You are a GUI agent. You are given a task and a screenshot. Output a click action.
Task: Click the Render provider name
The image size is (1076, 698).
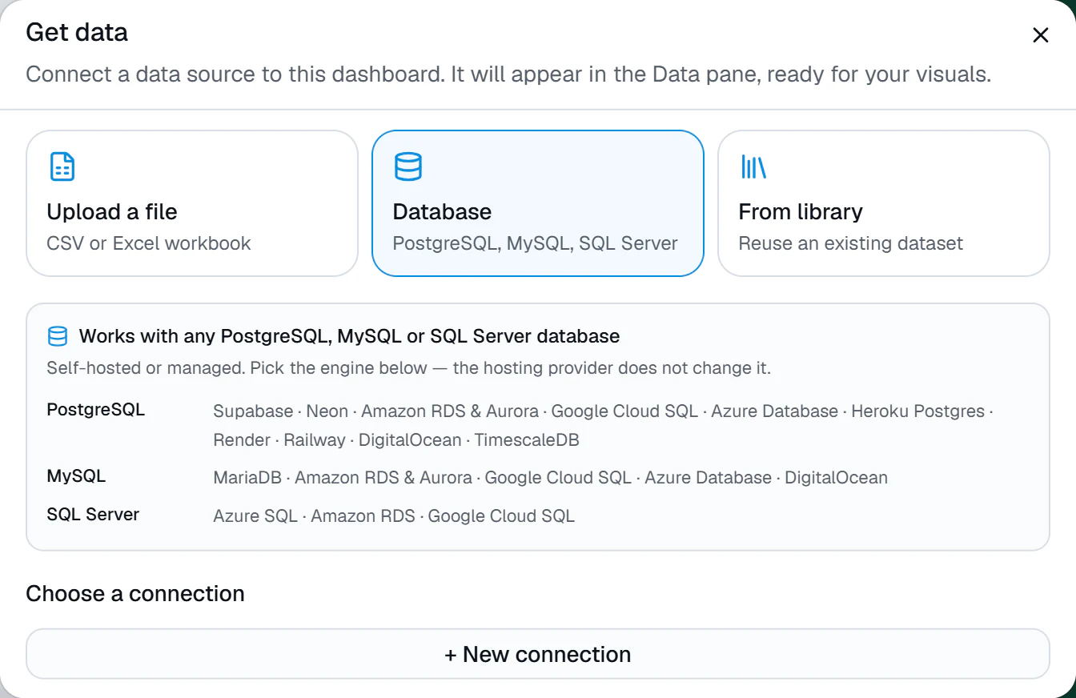(x=242, y=440)
